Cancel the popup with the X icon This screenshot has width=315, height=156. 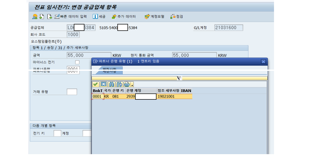[x=104, y=84]
